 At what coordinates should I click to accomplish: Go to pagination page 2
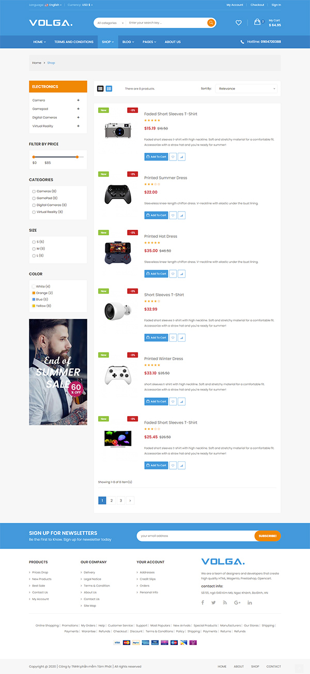[112, 500]
